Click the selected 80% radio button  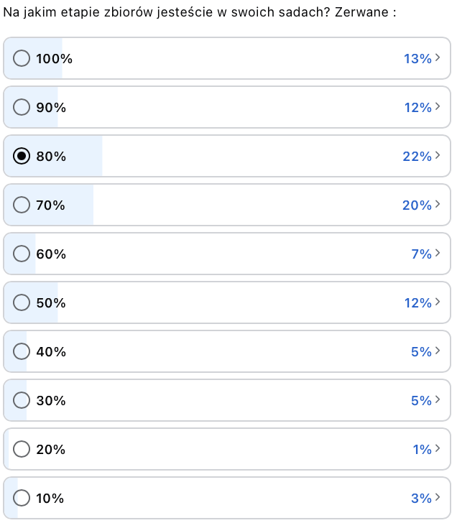[22, 156]
